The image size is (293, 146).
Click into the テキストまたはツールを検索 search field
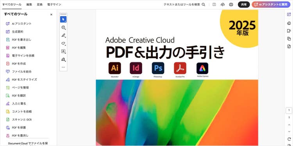(x=182, y=4)
